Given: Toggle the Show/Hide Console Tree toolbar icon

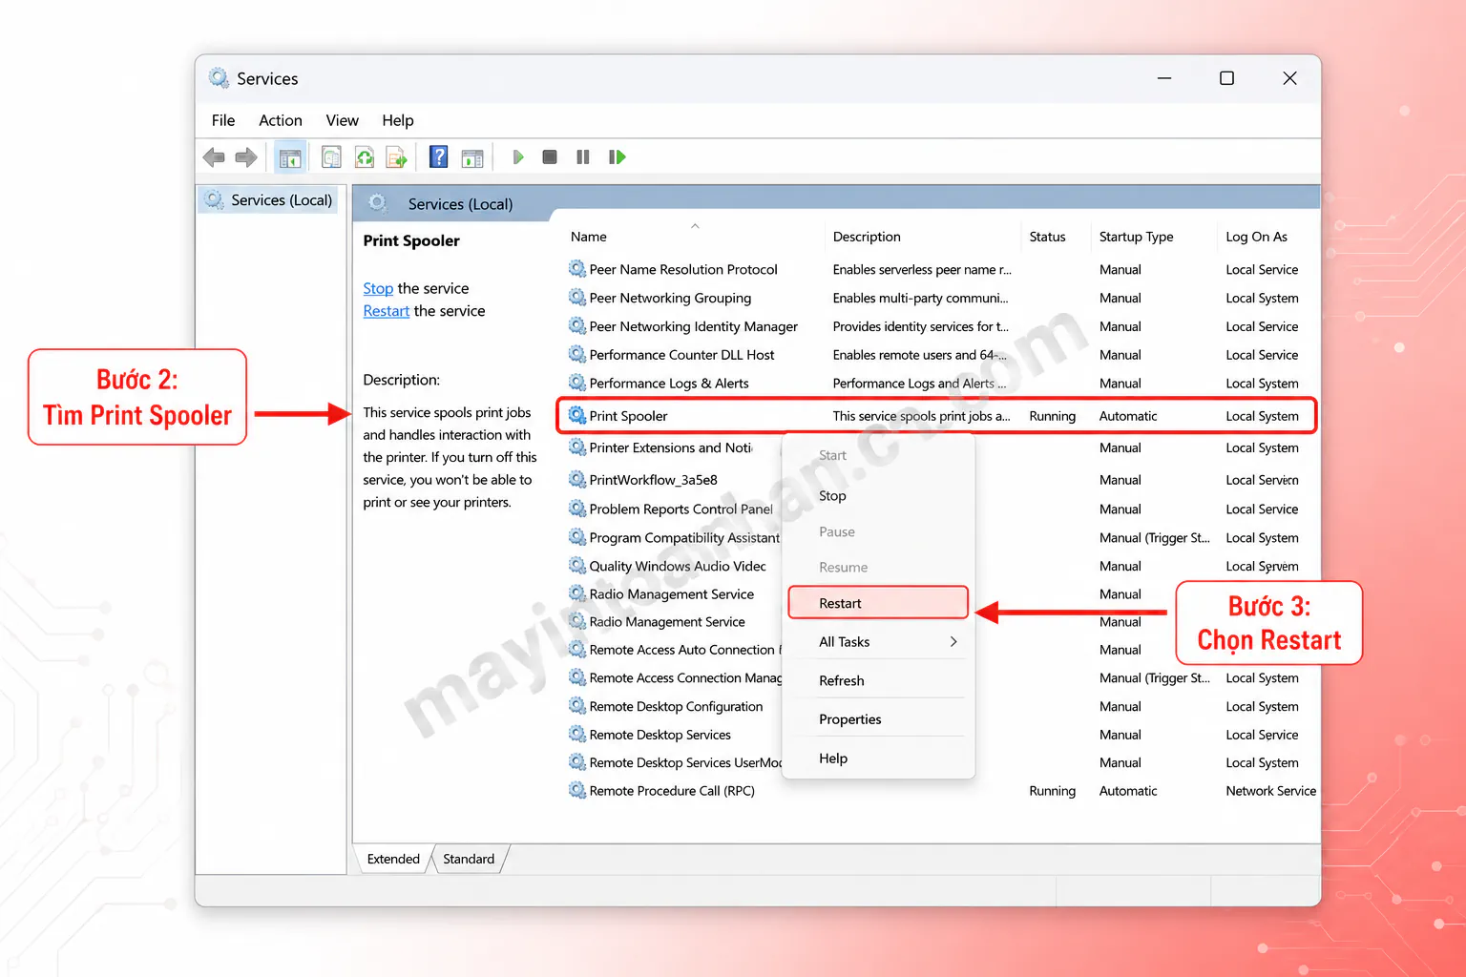Looking at the screenshot, I should pyautogui.click(x=290, y=157).
